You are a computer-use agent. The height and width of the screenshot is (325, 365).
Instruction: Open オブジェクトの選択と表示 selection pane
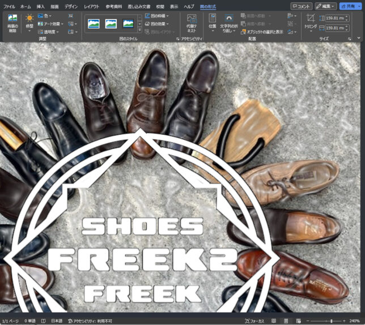[262, 32]
